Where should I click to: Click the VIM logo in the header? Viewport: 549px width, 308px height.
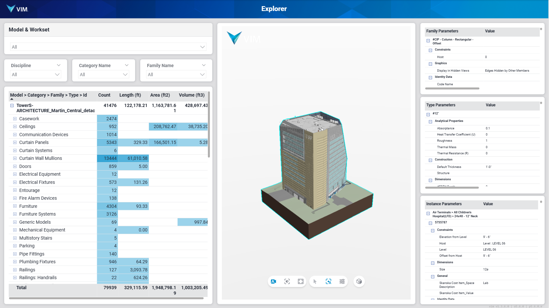coord(17,9)
